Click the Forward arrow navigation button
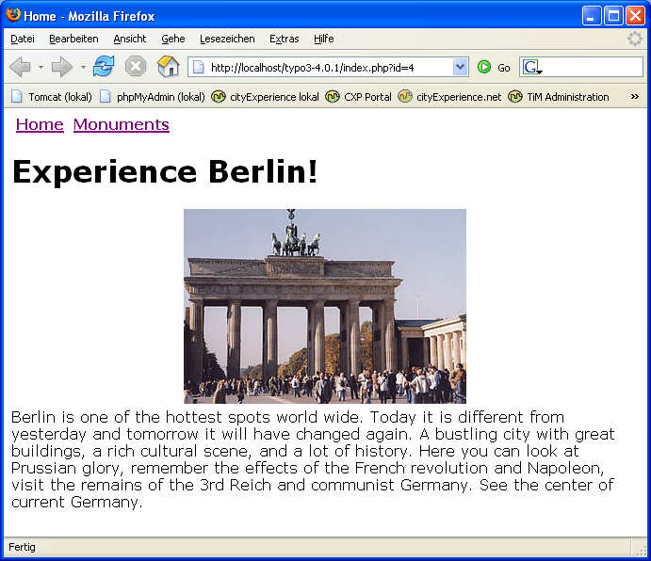 tap(61, 67)
